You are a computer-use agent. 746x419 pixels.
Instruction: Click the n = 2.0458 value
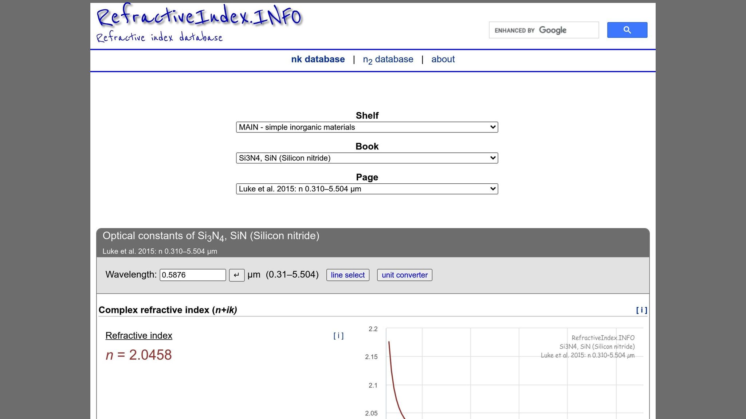[x=139, y=355]
